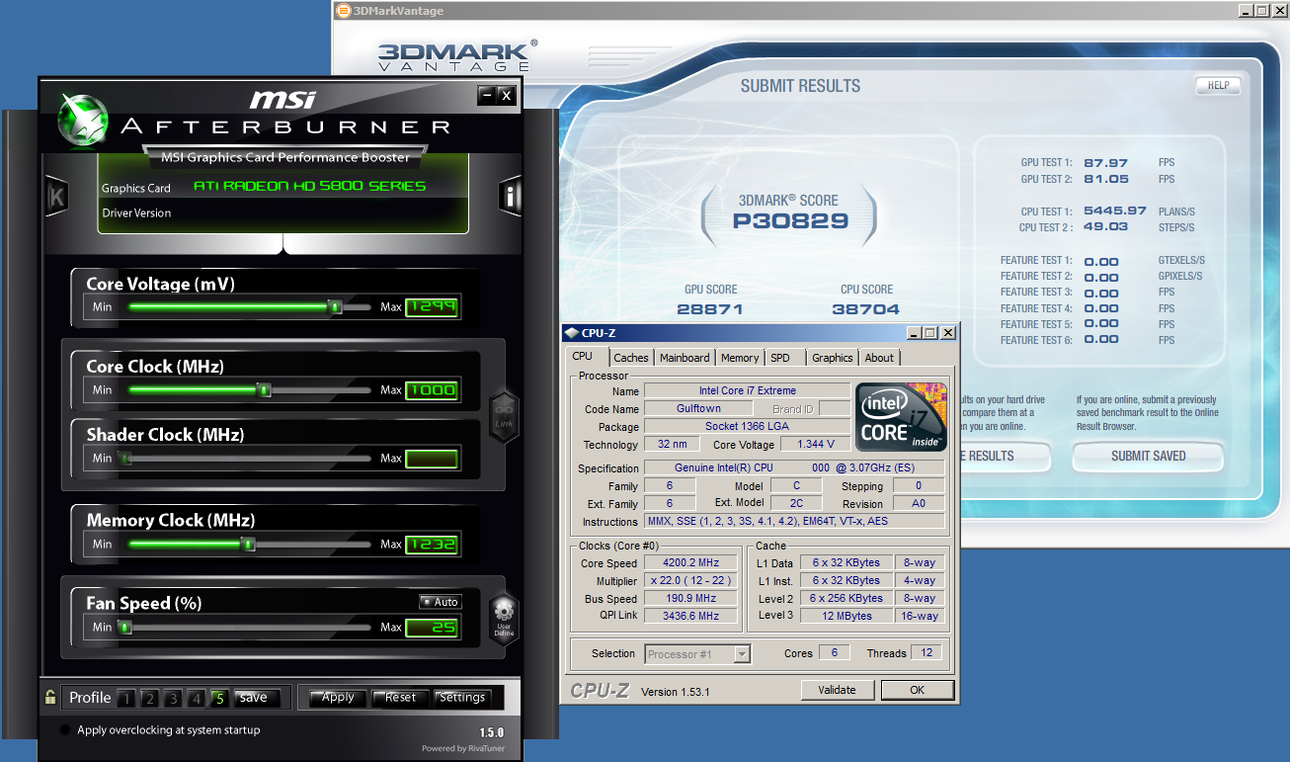
Task: Click the GPU Test 1 value 87.97
Action: tap(1105, 163)
